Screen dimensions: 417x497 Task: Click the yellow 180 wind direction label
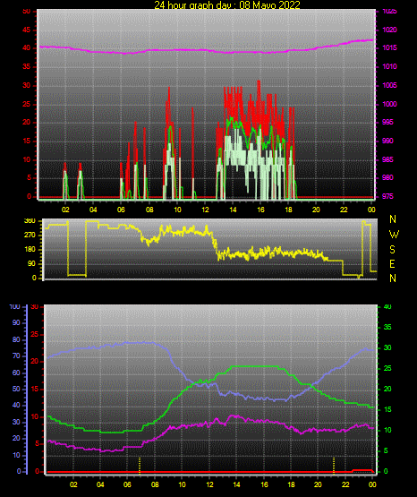(x=30, y=250)
